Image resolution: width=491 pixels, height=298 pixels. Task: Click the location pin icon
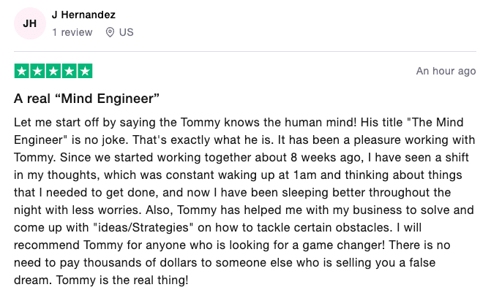pos(110,32)
